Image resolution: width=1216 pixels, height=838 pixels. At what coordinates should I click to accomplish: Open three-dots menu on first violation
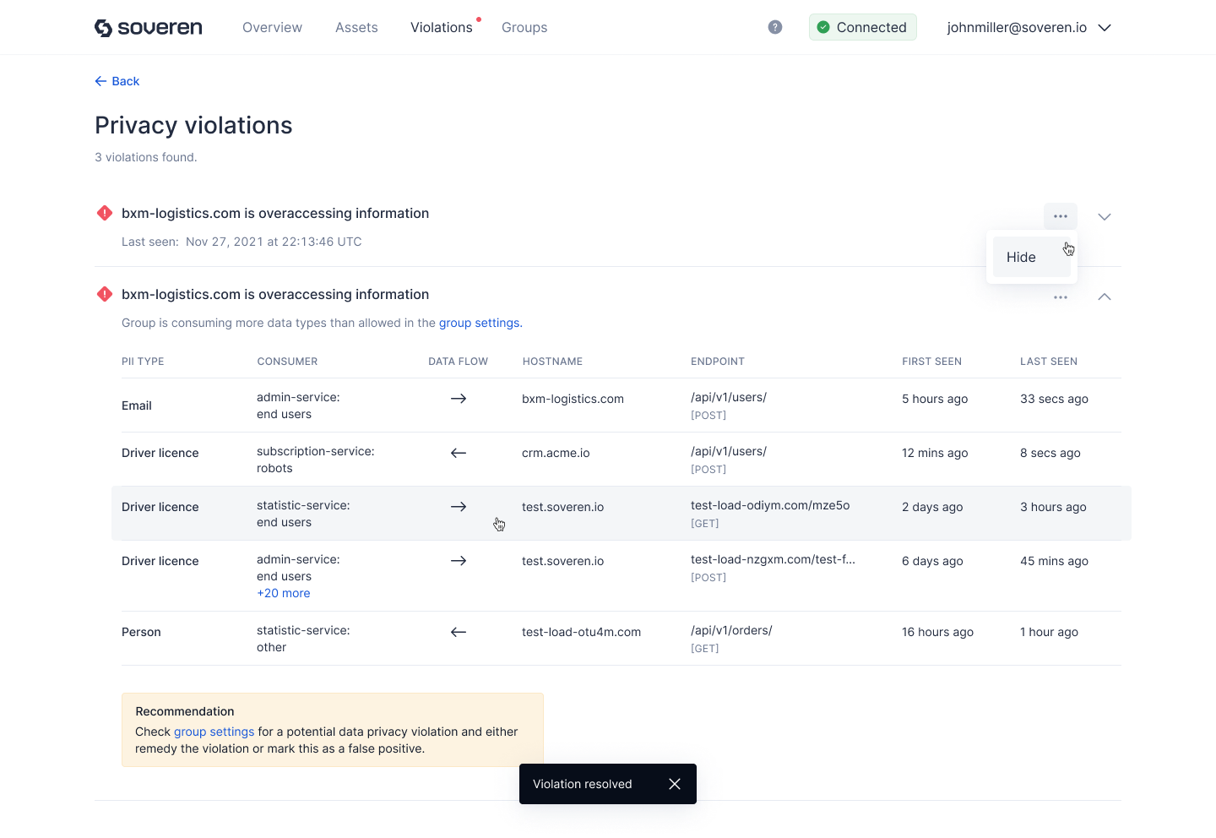(x=1061, y=216)
